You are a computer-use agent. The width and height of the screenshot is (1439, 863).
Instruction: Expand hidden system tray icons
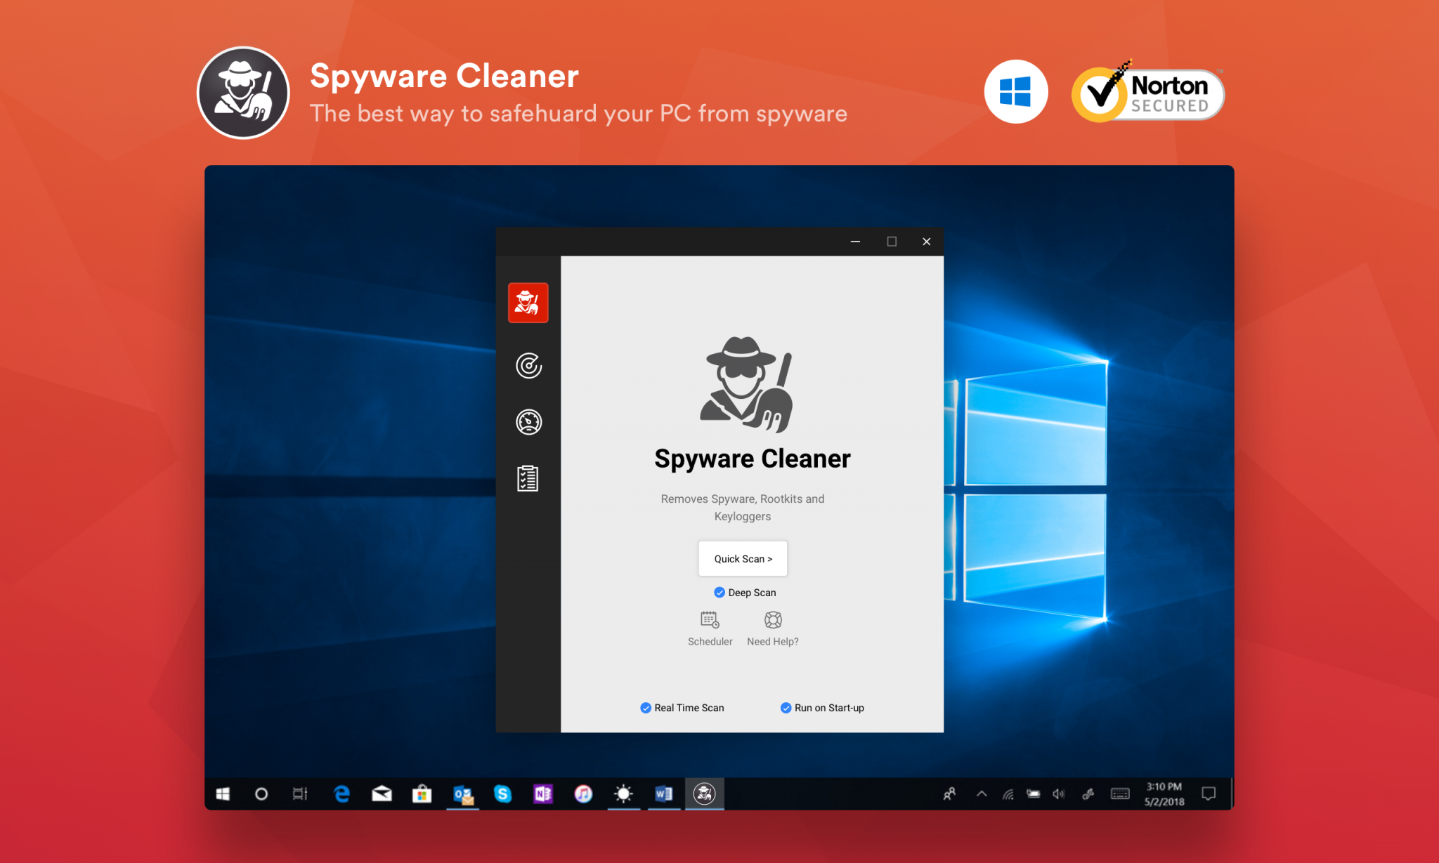(x=982, y=794)
